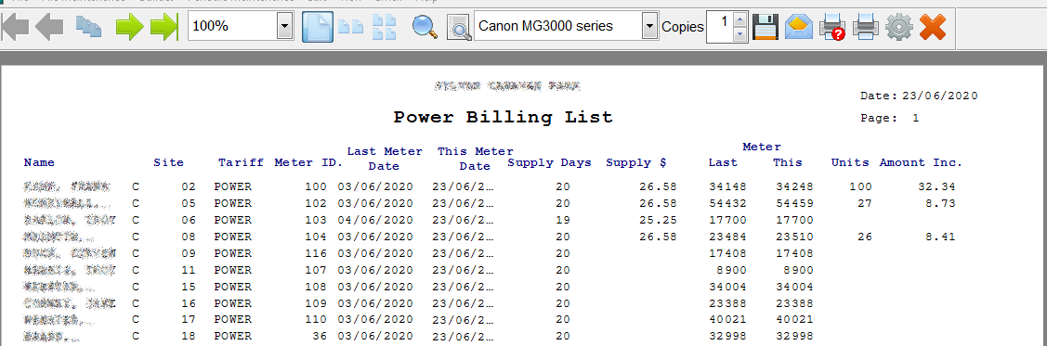
Task: Save the report with floppy disk icon
Action: pos(766,27)
